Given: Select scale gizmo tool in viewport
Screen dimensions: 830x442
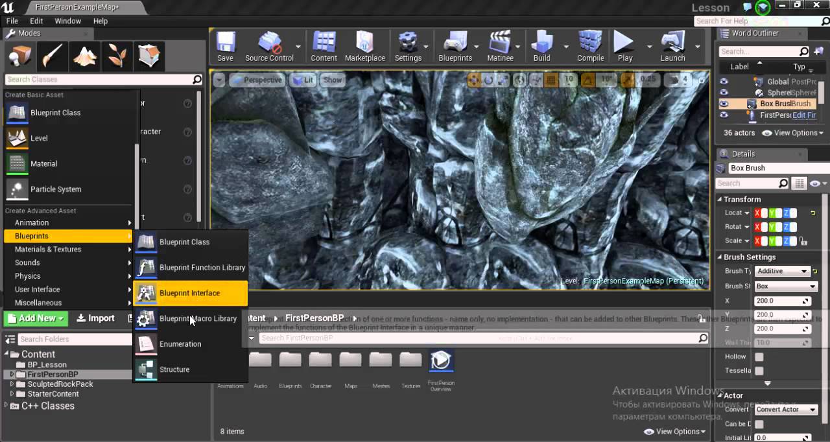Looking at the screenshot, I should pos(502,80).
